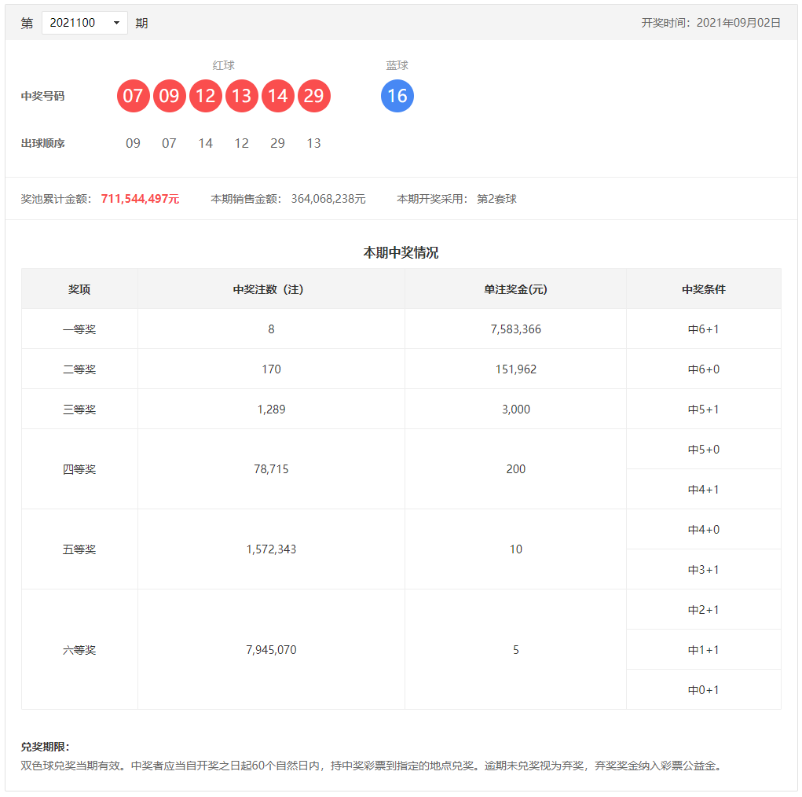Select the red ball numbered 29
Viewport: 802px width, 797px height.
click(x=314, y=96)
